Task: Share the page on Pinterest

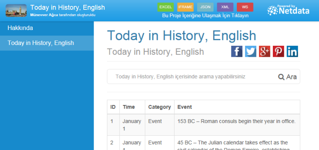Action: click(x=278, y=51)
